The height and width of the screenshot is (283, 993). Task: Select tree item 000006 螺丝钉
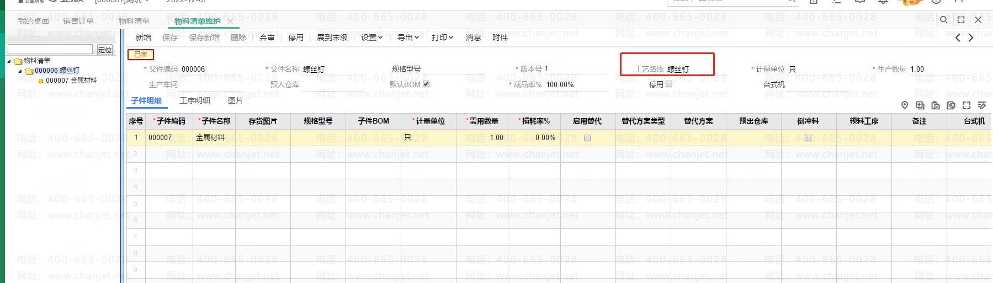[x=57, y=71]
